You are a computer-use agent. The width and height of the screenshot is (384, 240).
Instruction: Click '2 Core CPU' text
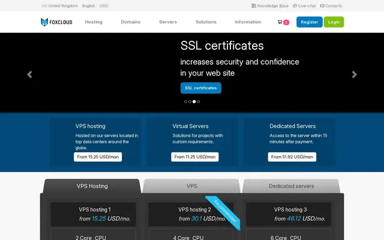91,238
